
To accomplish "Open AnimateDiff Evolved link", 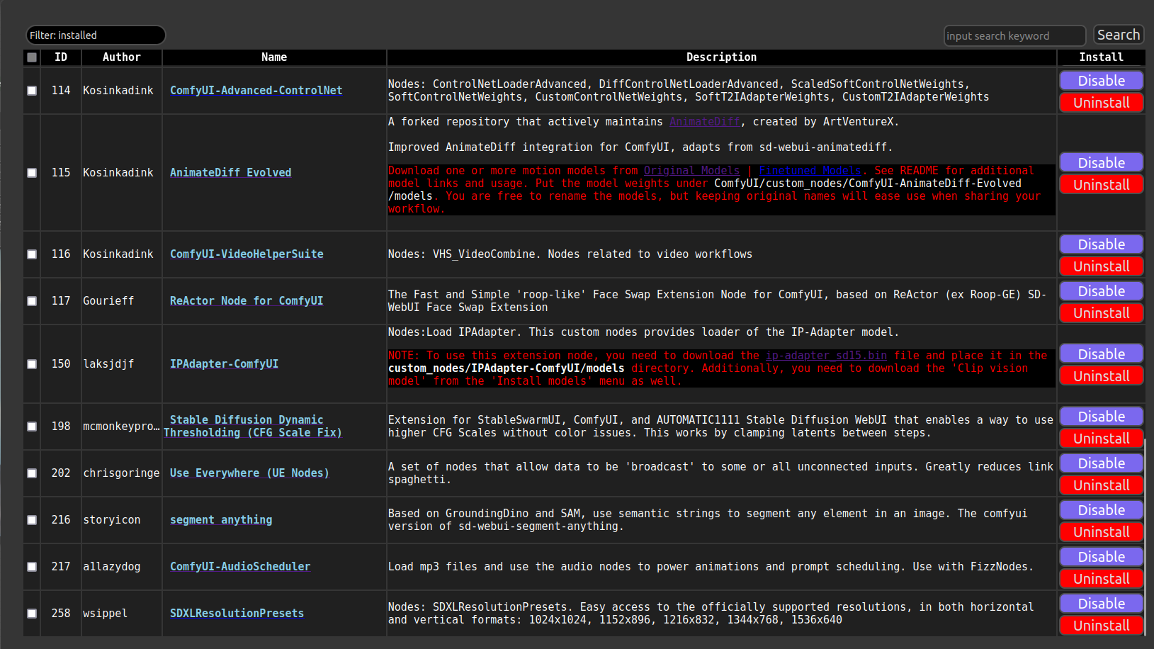I will pos(230,173).
